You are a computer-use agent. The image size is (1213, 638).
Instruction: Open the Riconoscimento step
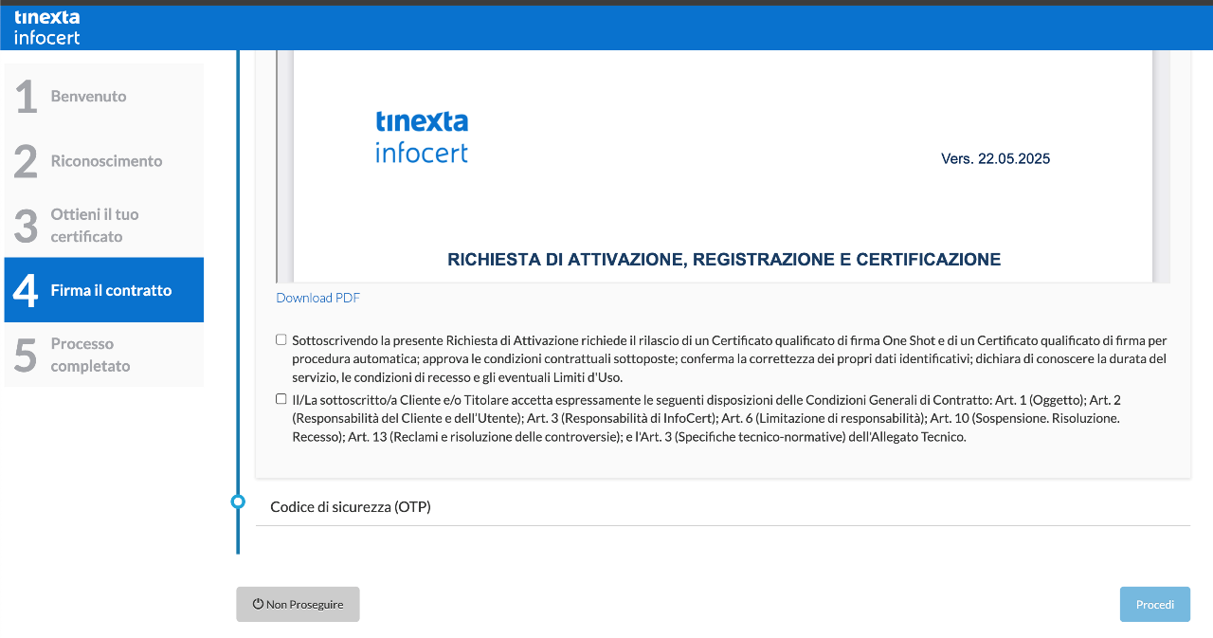click(106, 161)
